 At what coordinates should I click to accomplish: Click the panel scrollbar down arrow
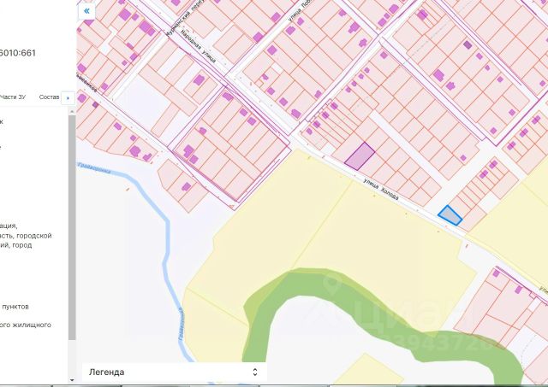coord(72,380)
